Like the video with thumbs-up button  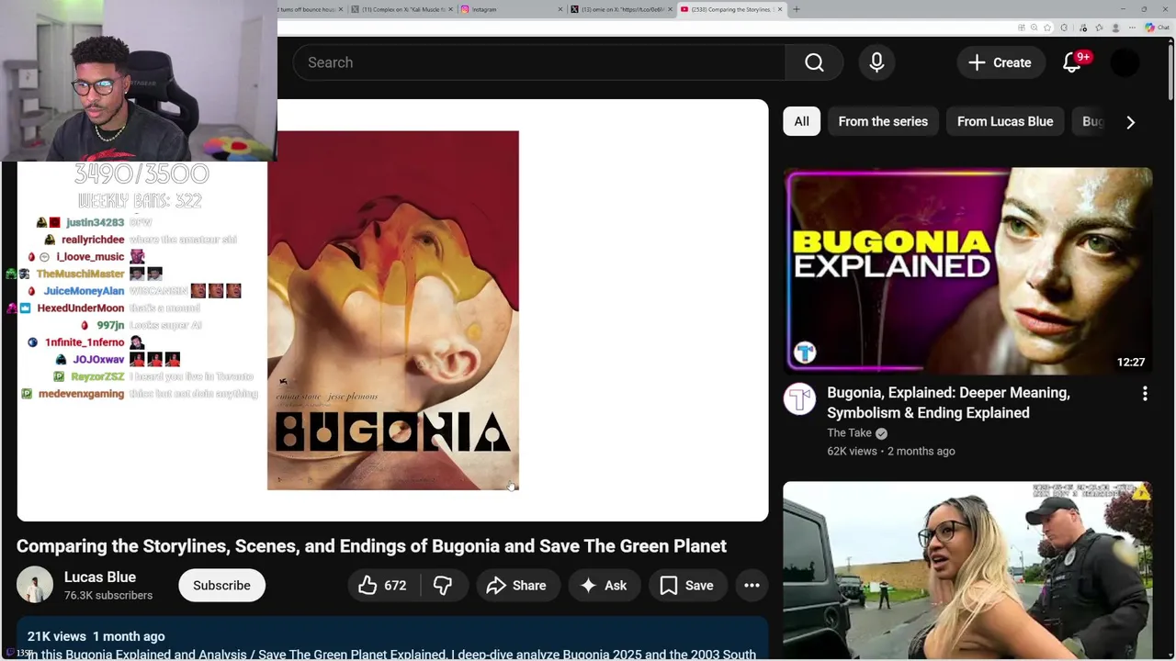tap(384, 586)
